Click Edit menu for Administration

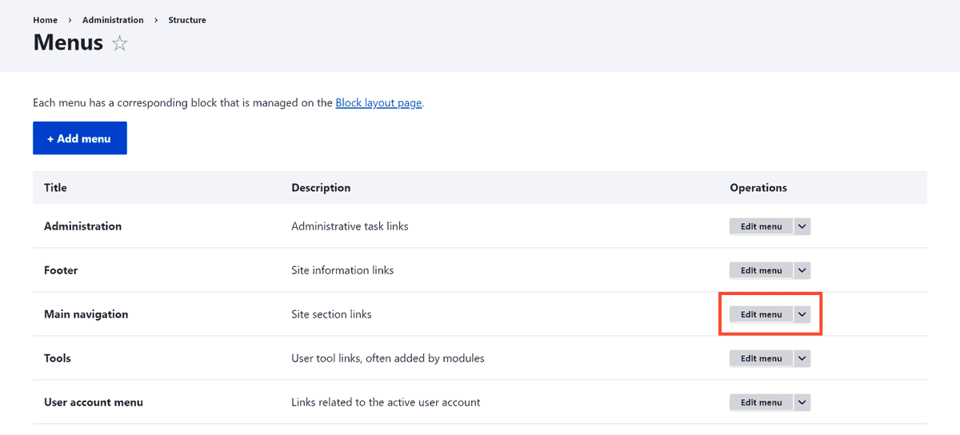pos(761,226)
